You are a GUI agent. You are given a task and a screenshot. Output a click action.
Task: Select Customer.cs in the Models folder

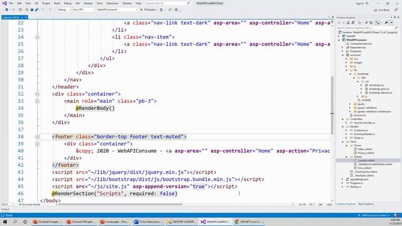pos(361,131)
